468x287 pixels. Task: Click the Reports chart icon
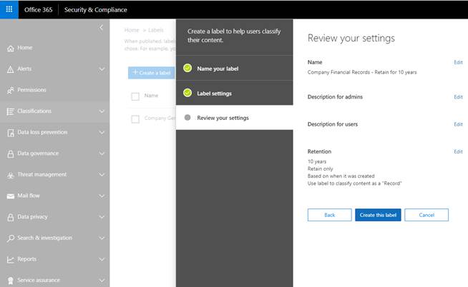pyautogui.click(x=11, y=259)
